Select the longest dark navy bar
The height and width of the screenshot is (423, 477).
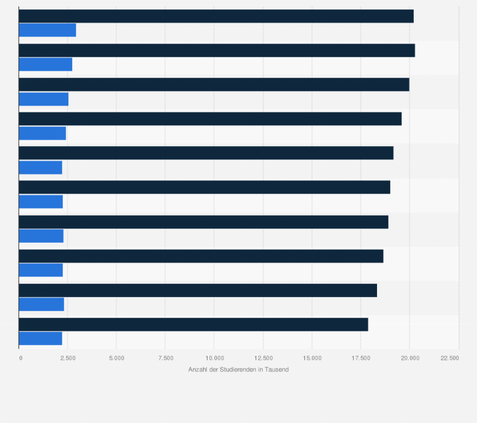217,51
